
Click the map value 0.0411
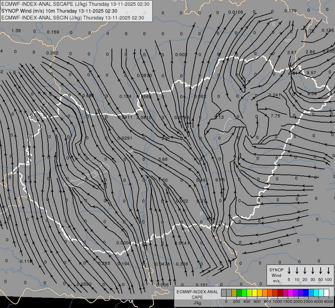pyautogui.click(x=125, y=117)
